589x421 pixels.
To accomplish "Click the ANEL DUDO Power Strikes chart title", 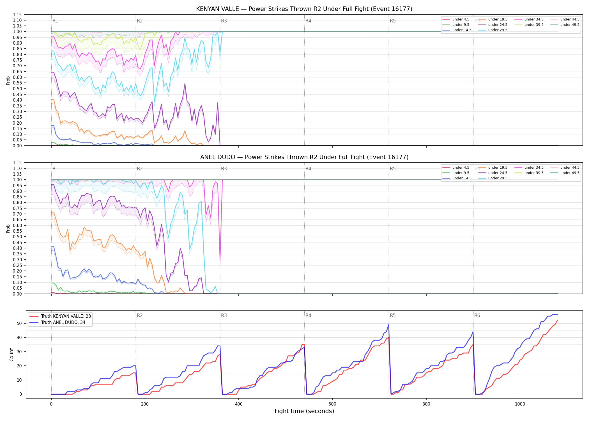I will pos(304,157).
